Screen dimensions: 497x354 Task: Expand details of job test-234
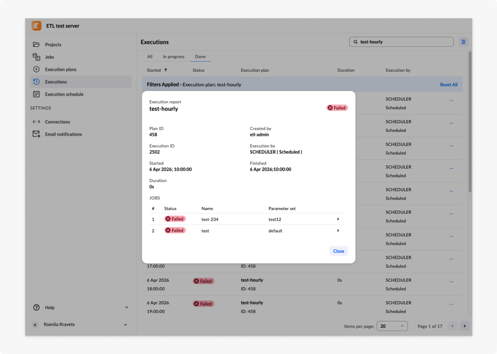click(338, 219)
